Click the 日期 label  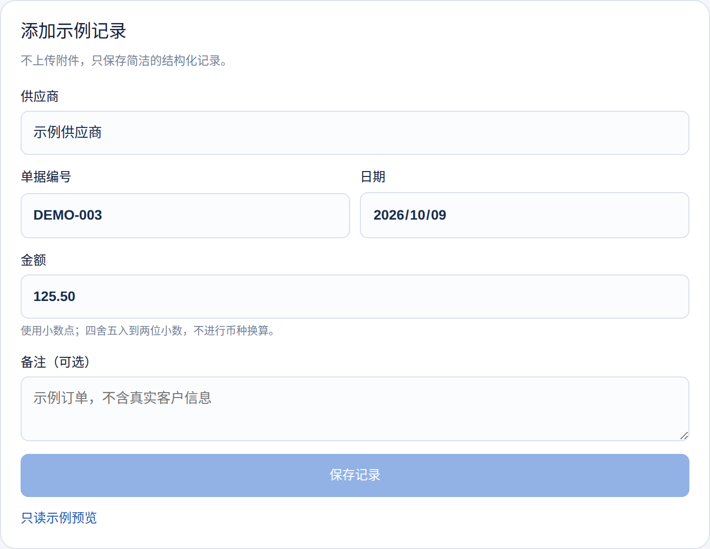(x=373, y=176)
